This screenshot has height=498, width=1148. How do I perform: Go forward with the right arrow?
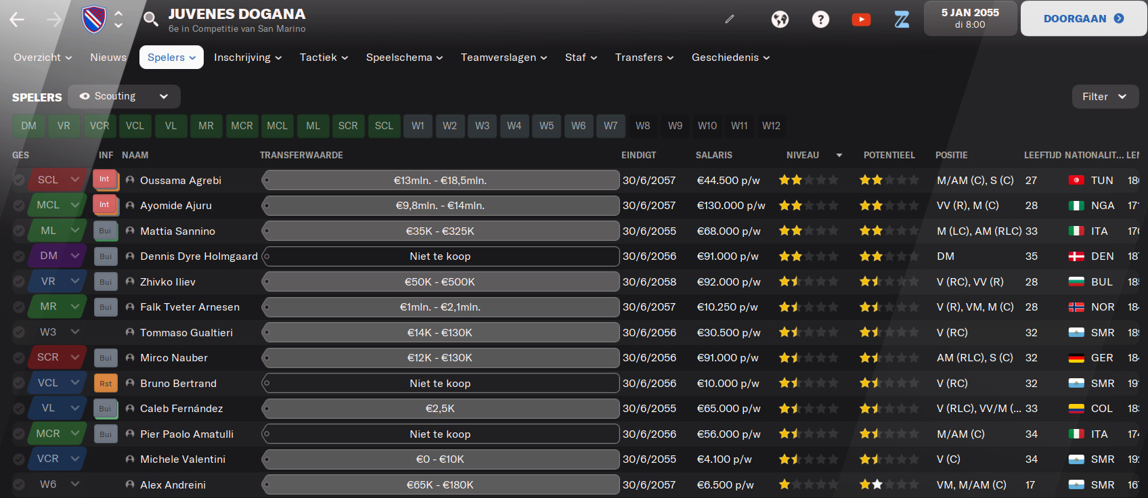click(54, 19)
